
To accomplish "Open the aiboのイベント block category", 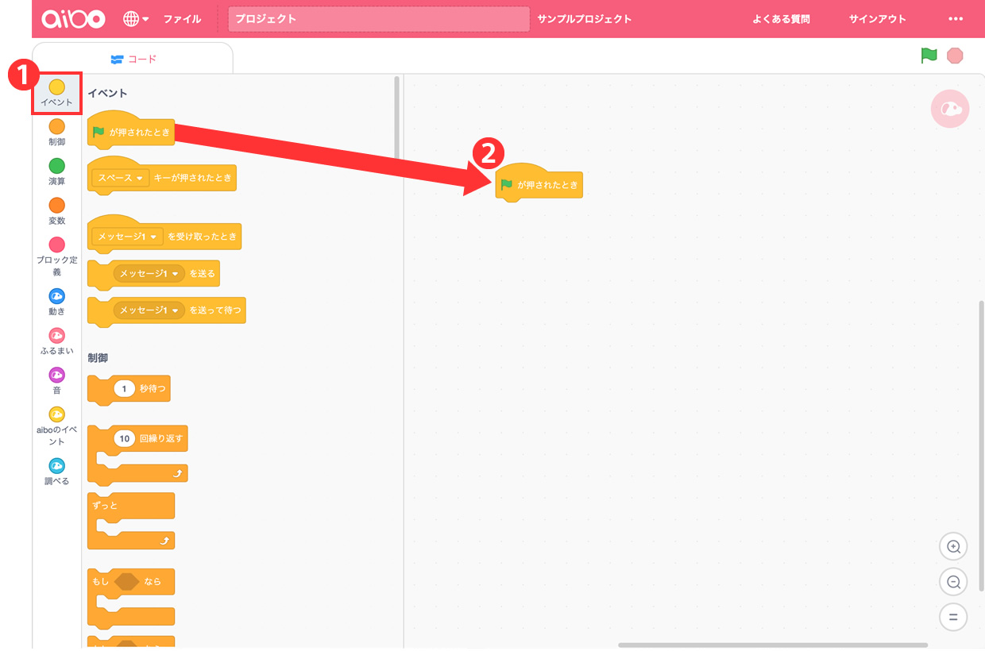I will click(57, 414).
